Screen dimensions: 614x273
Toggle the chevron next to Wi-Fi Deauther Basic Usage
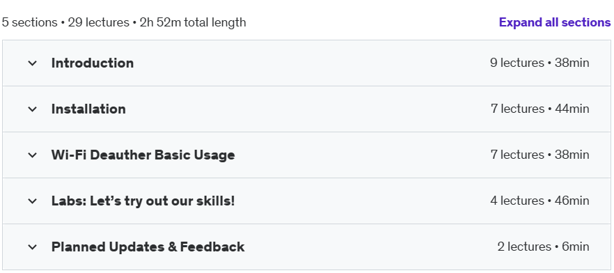coord(33,155)
